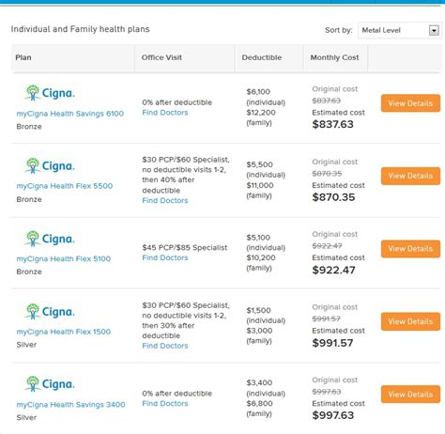Open myCigna Health Flex 1500 plan link
Image resolution: width=445 pixels, height=434 pixels.
click(x=64, y=332)
